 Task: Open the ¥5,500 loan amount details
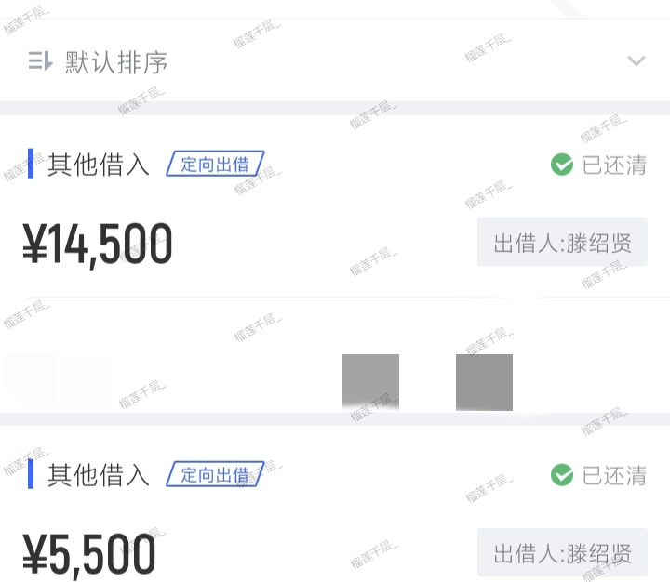pos(89,554)
